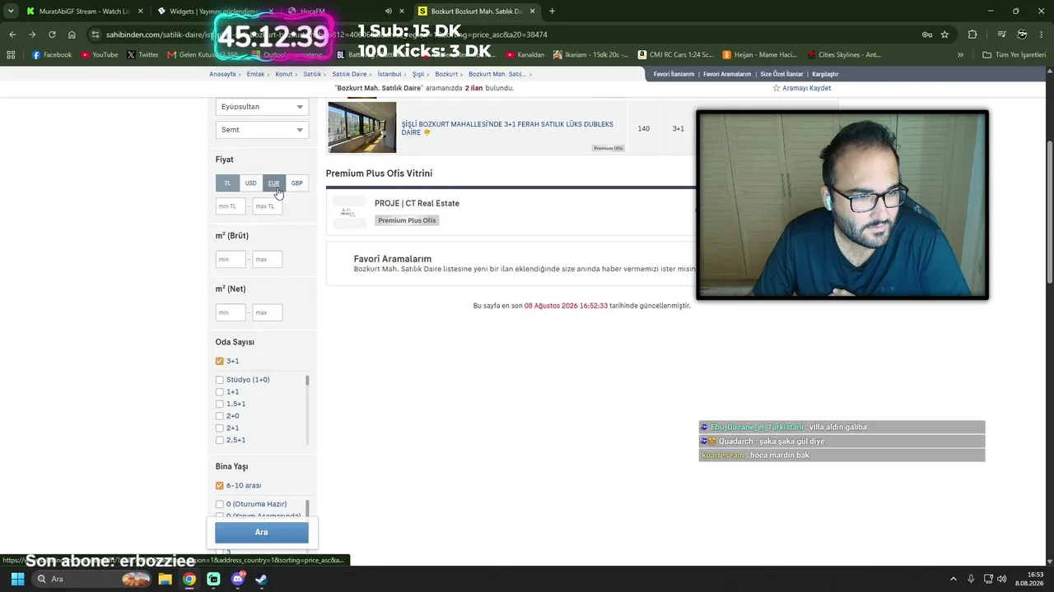Open the Cities Skylines bookmark

(844, 55)
